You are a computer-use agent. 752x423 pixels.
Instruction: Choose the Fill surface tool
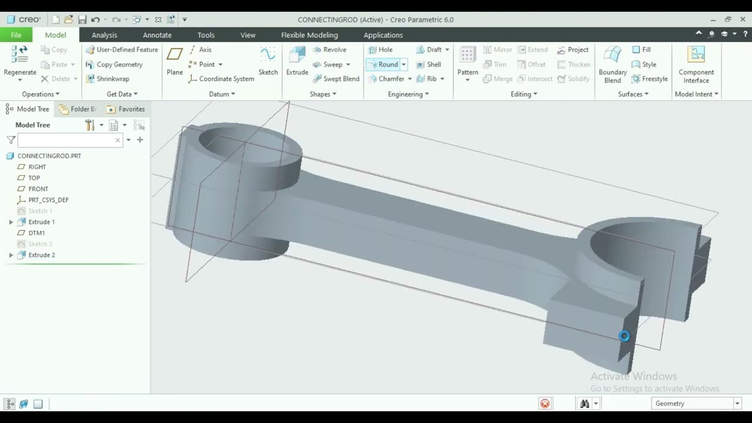point(641,50)
